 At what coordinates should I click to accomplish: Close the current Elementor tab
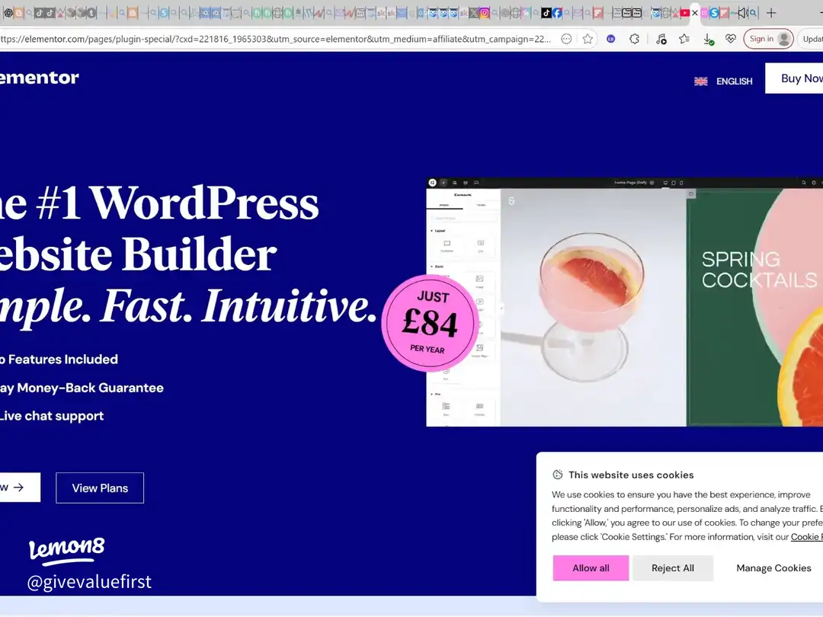point(695,13)
